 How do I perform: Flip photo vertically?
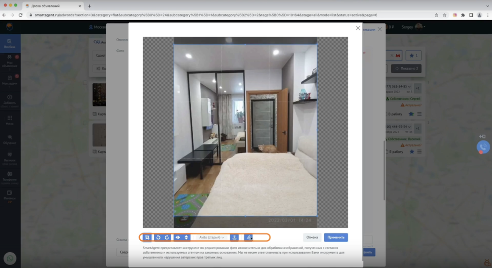pos(186,237)
